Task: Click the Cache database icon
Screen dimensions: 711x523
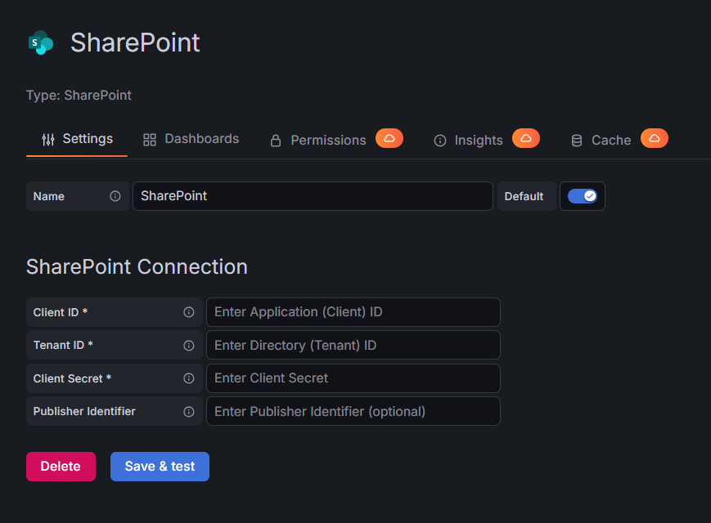Action: coord(576,141)
